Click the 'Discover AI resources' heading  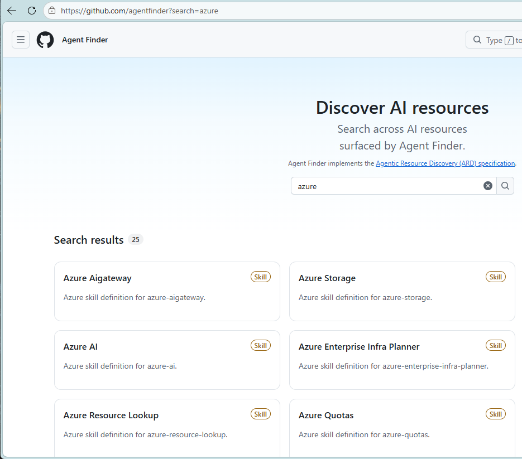click(x=402, y=108)
